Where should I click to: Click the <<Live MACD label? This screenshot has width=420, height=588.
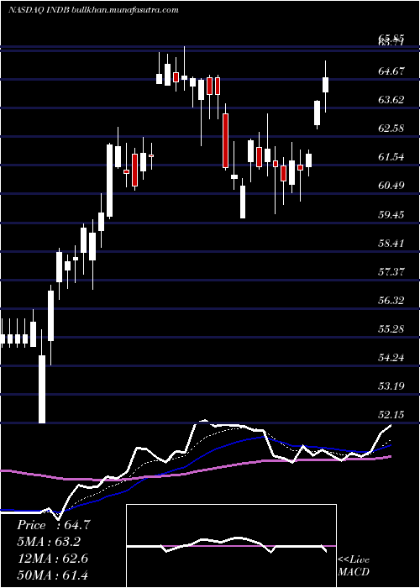click(x=354, y=565)
